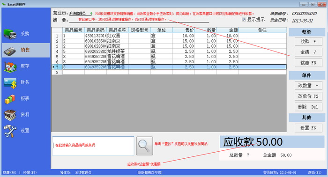Click the 总金额 value 50.00
Image resolution: width=328 pixels, height=177 pixels.
[286, 155]
